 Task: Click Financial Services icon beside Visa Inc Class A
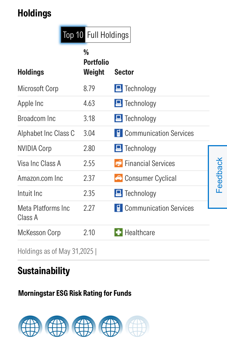118,163
